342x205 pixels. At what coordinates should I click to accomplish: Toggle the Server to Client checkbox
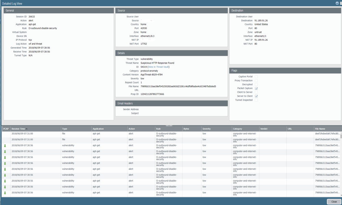point(256,96)
